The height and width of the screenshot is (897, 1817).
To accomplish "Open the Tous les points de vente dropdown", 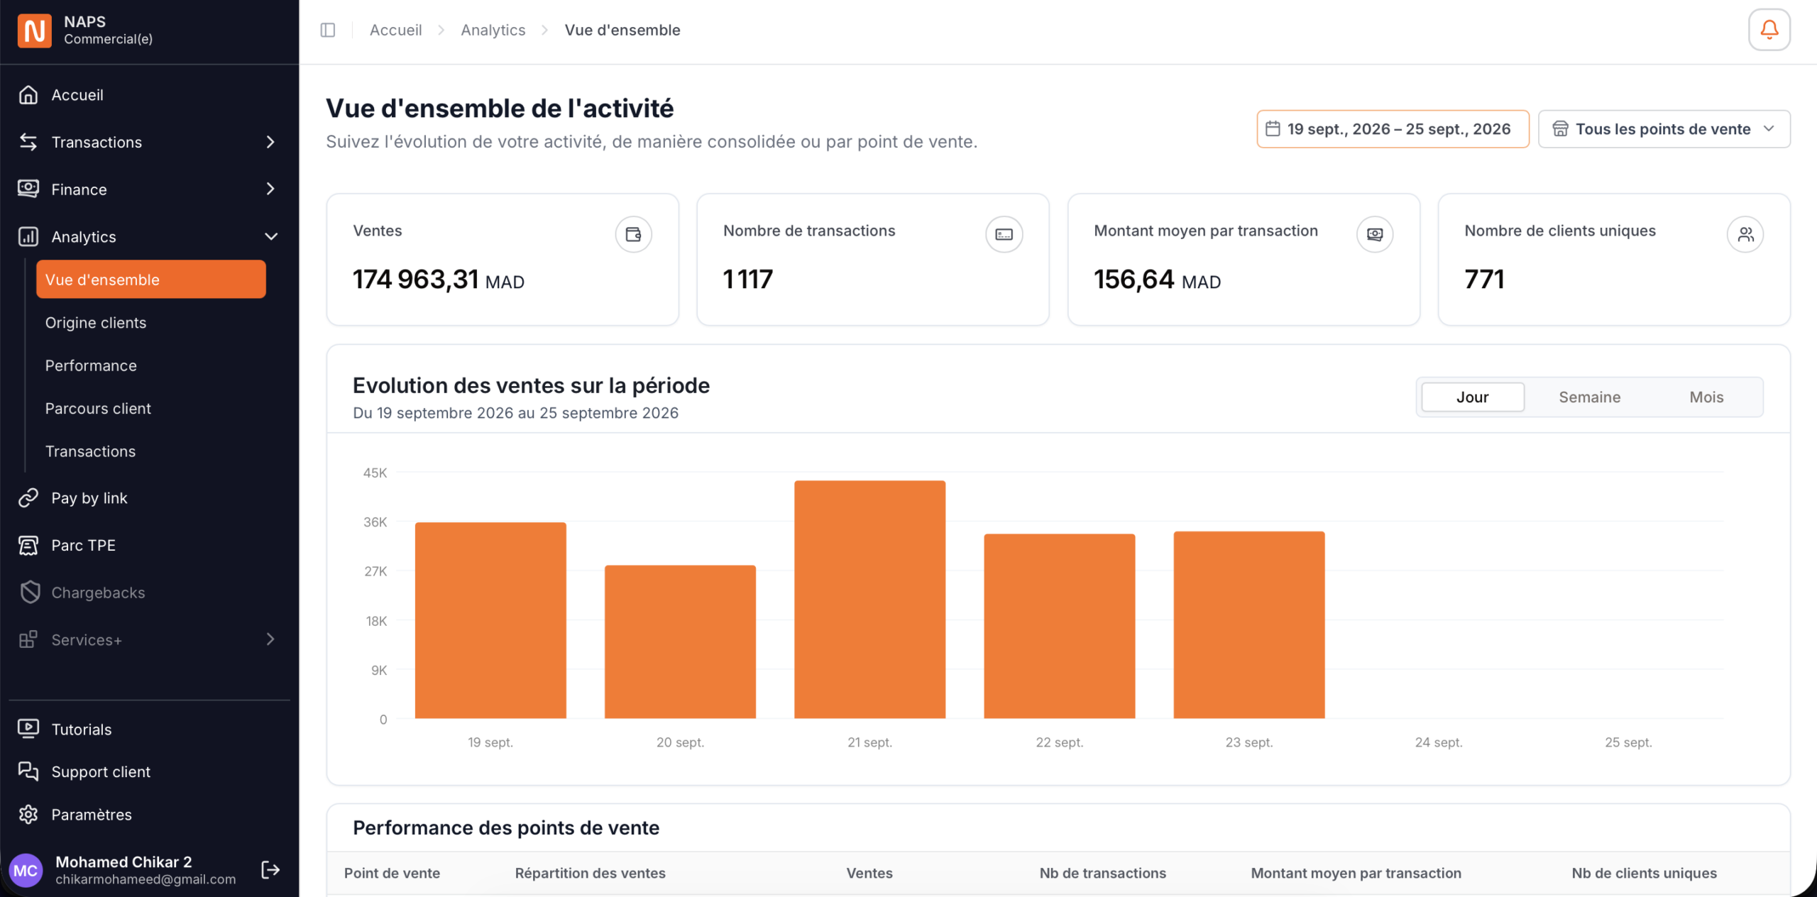I will [x=1664, y=129].
